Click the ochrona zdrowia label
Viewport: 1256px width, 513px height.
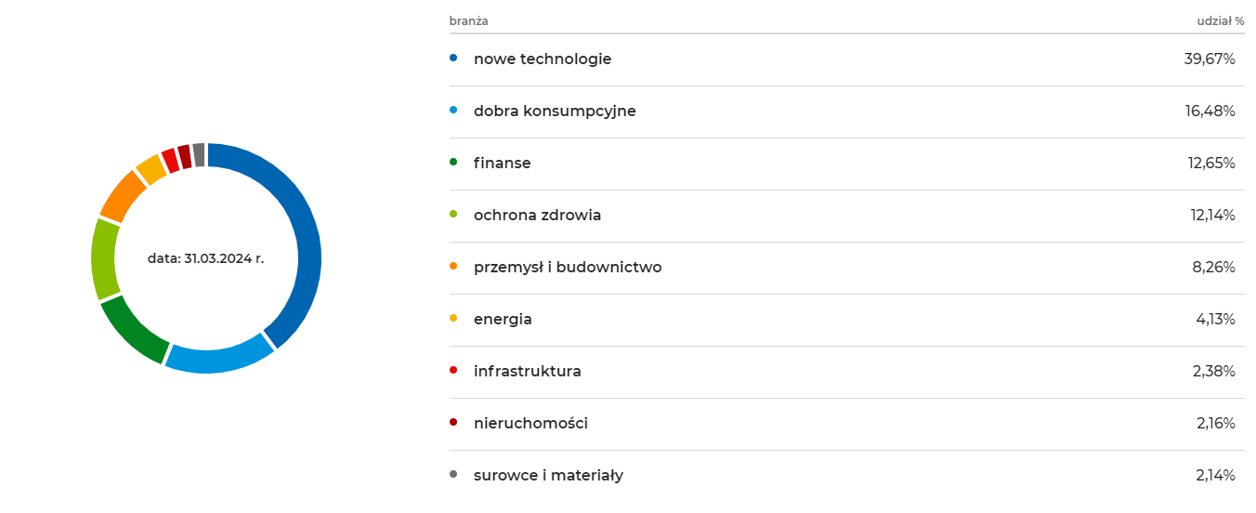click(537, 215)
